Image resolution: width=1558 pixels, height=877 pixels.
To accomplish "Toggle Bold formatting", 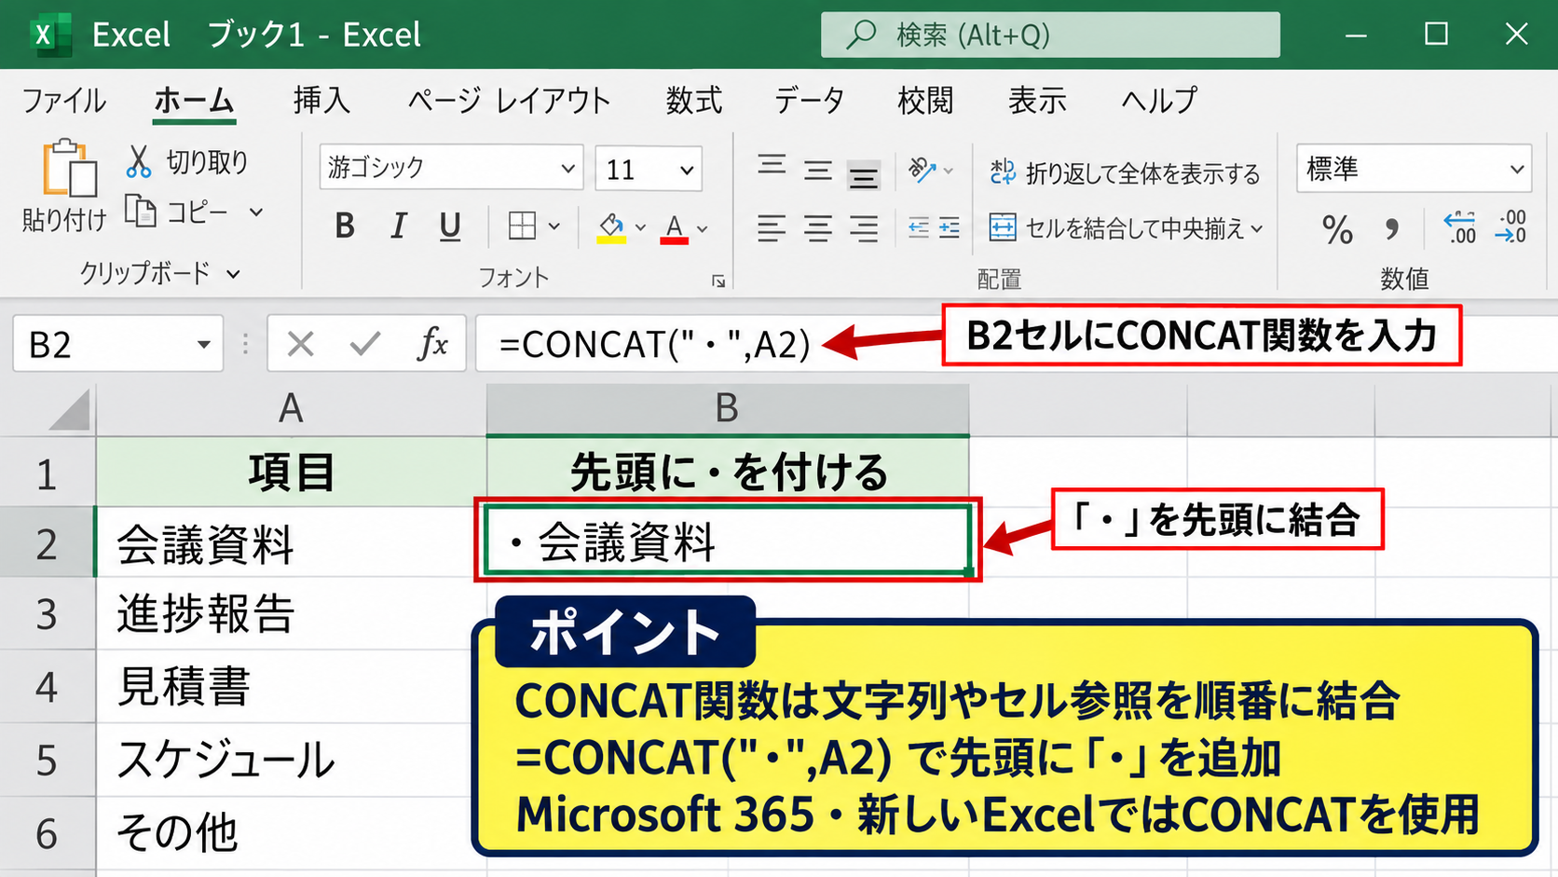I will 345,226.
